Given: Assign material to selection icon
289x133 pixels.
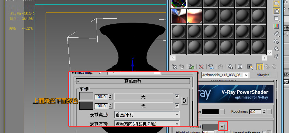Looking at the screenshot, I should tap(191, 67).
